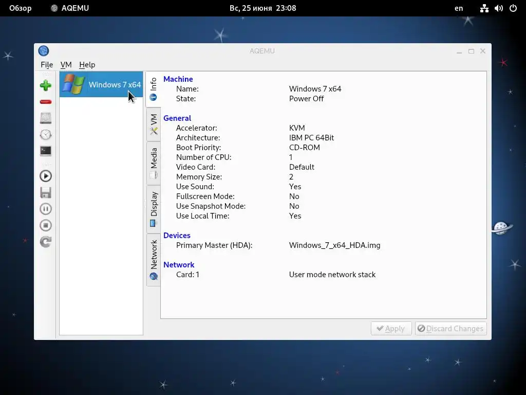Switch to the Display tab
526x395 pixels.
(x=153, y=209)
